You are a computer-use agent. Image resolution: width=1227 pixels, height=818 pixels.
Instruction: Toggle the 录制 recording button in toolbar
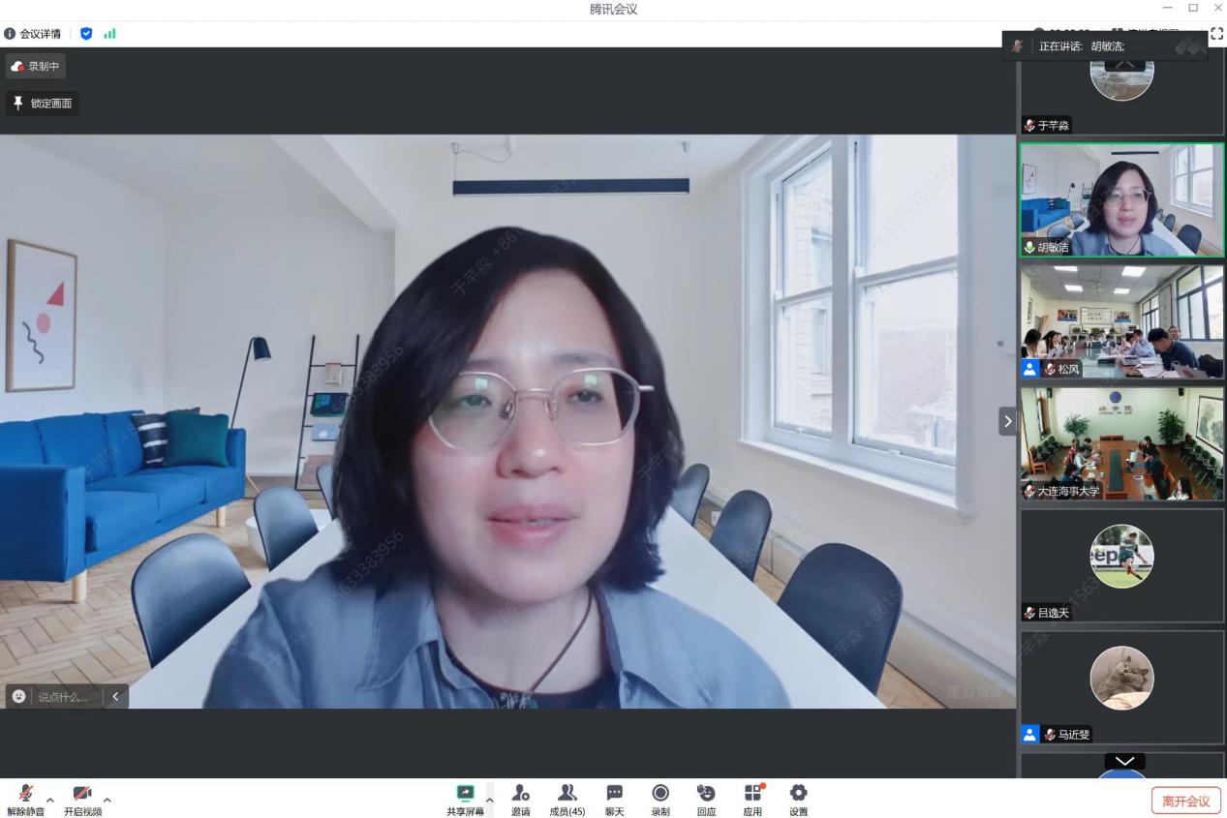(660, 800)
